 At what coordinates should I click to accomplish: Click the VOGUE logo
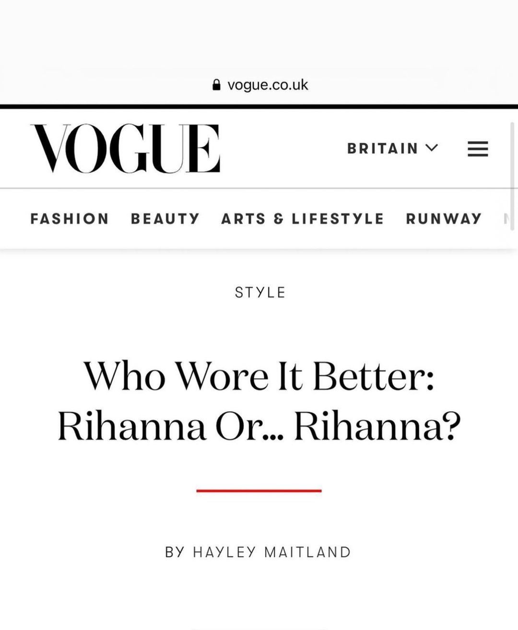(x=125, y=148)
